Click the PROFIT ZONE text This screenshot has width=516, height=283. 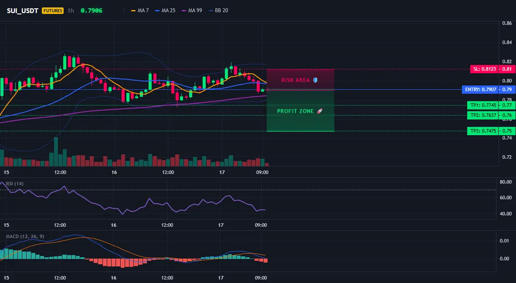coord(295,111)
